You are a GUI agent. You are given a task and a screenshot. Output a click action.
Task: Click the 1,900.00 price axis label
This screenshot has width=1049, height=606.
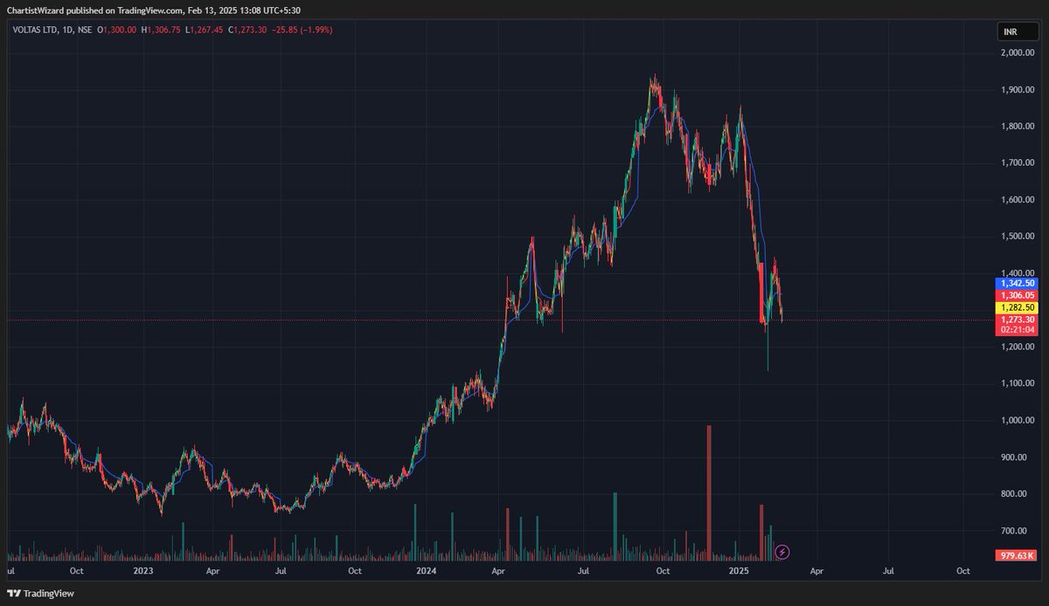[1018, 90]
